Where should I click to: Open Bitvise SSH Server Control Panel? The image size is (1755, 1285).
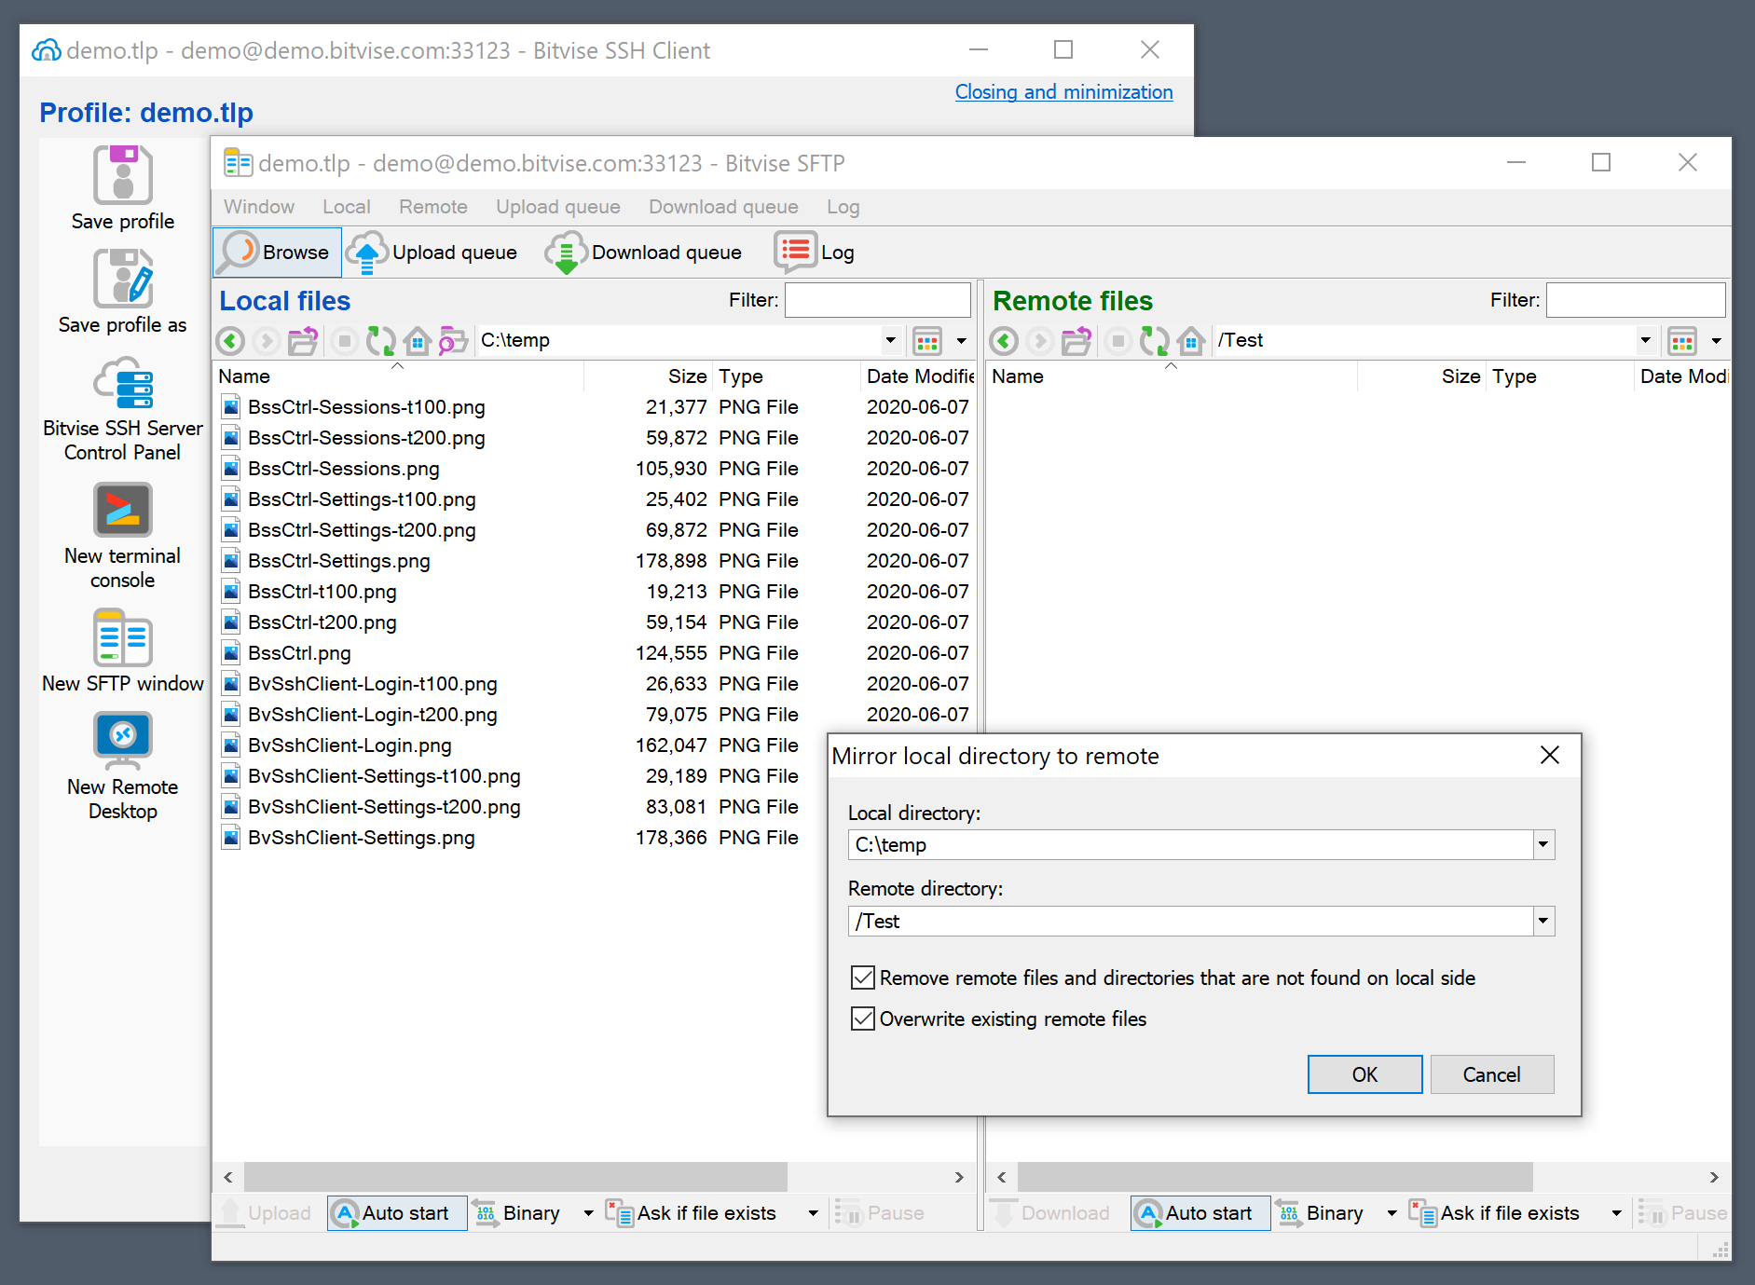click(122, 386)
